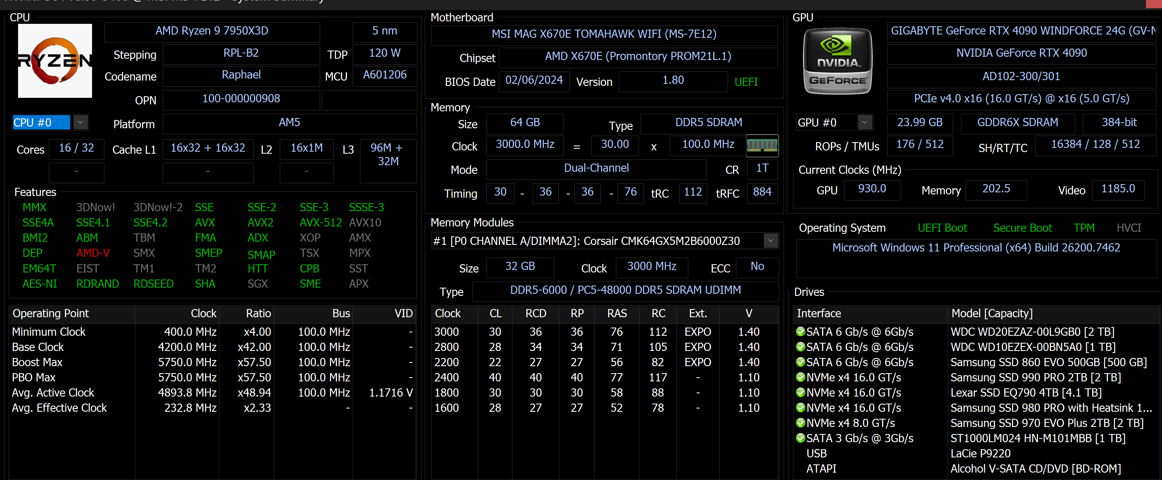Click green check icon beside WDC WD20EZAZ drive

tap(800, 332)
